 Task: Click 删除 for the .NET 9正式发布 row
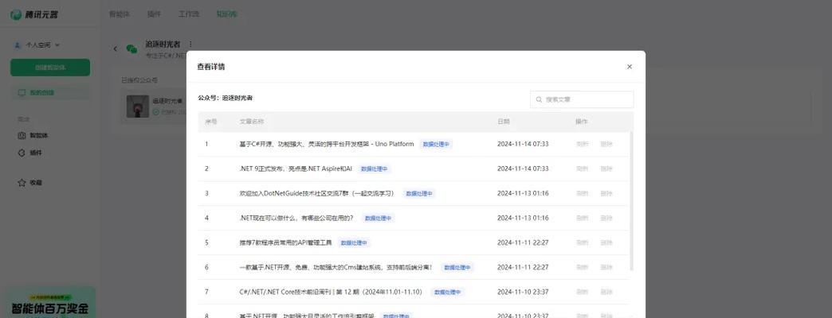[606, 169]
